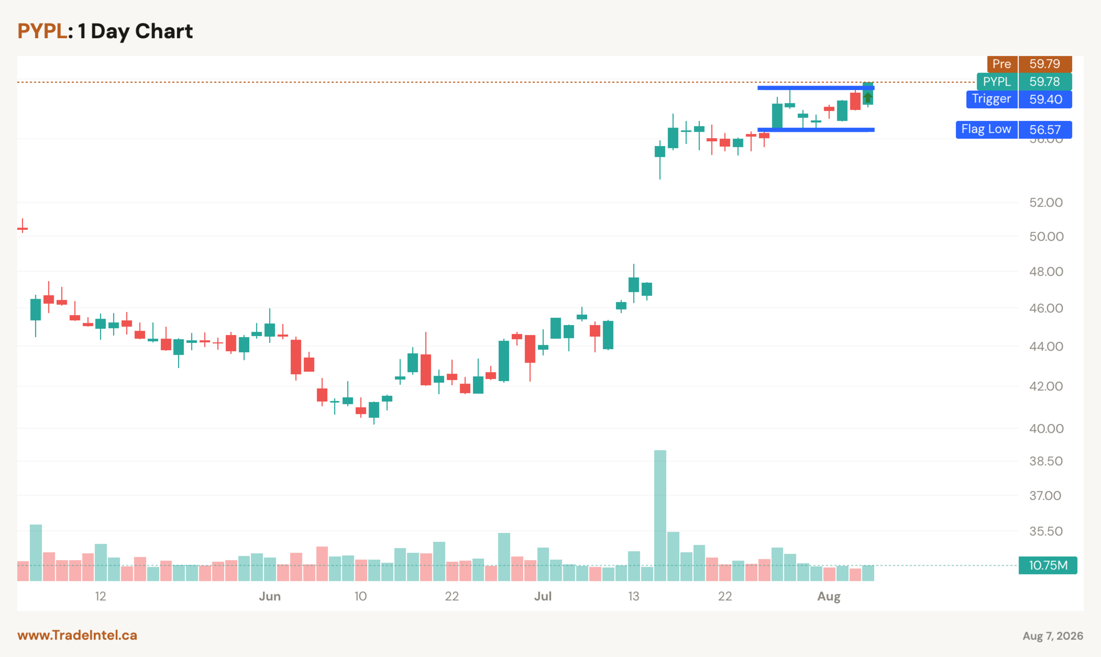Select the PYPL 59.78 price label
The image size is (1101, 657).
pyautogui.click(x=1024, y=81)
